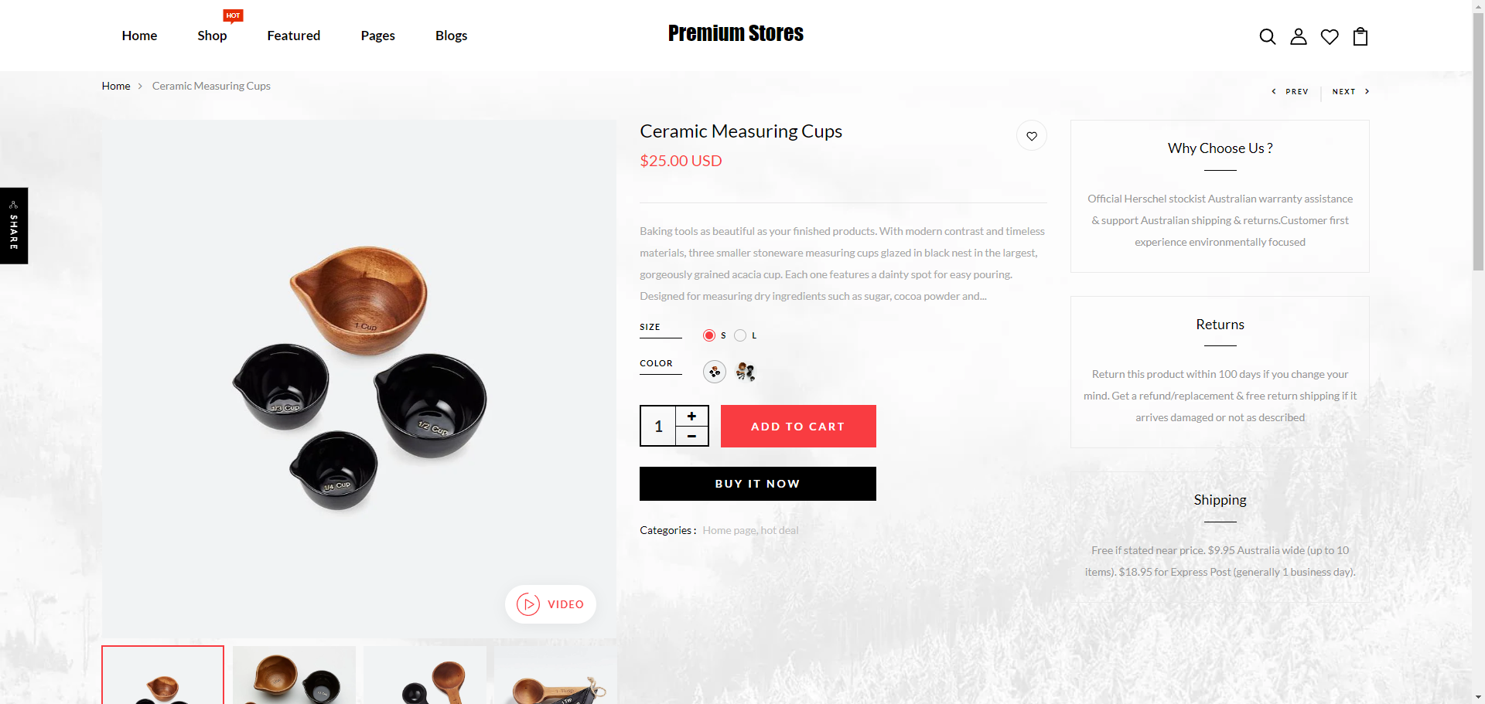Select the second product thumbnail image
Image resolution: width=1485 pixels, height=704 pixels.
(294, 675)
